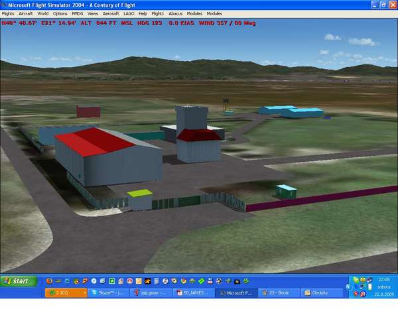Click the green uTorrent quick launch icon
398x311 pixels.
pos(111,281)
